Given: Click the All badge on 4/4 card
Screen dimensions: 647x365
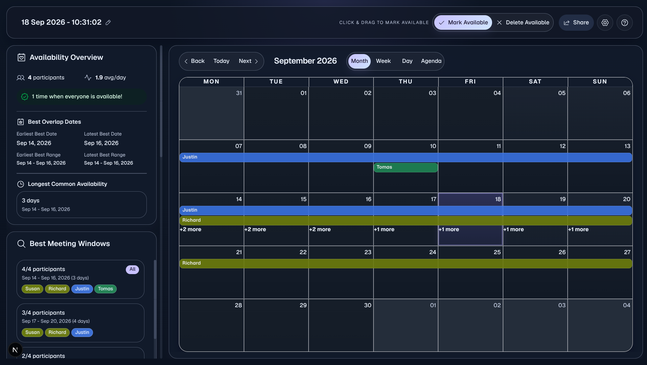Looking at the screenshot, I should click(x=132, y=269).
